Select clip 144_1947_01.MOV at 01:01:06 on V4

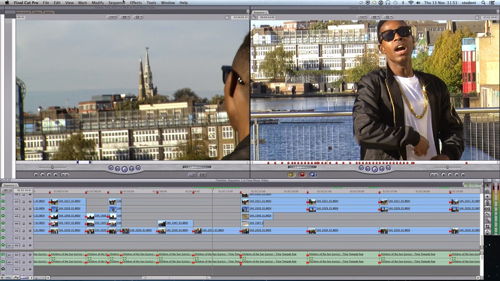pos(175,223)
